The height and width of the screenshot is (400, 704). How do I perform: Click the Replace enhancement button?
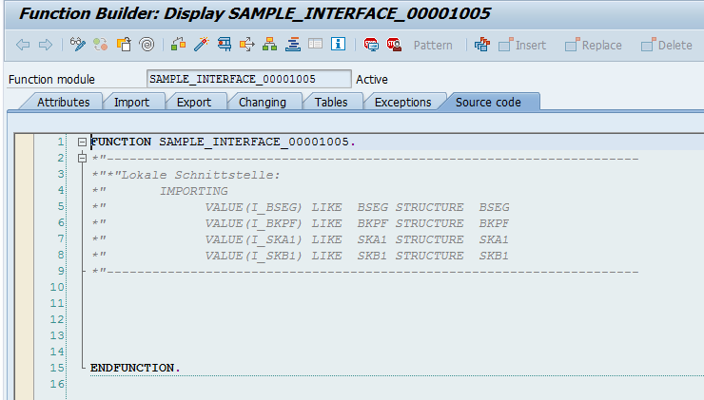tap(594, 45)
